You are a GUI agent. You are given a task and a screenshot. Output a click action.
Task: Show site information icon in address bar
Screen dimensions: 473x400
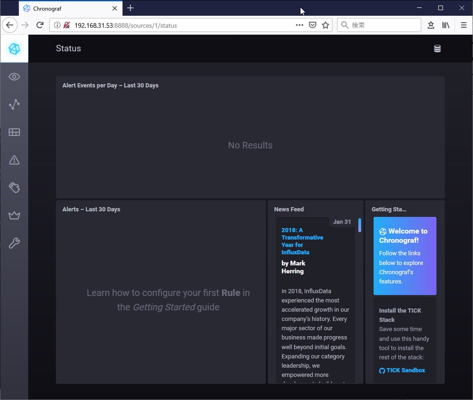pos(57,25)
